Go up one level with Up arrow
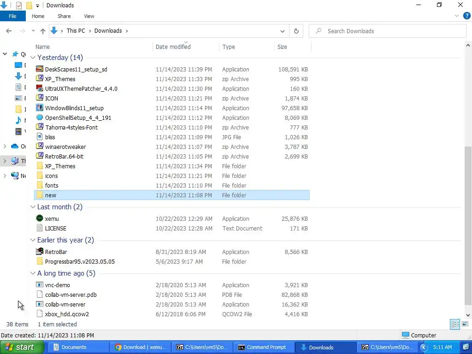 click(43, 31)
